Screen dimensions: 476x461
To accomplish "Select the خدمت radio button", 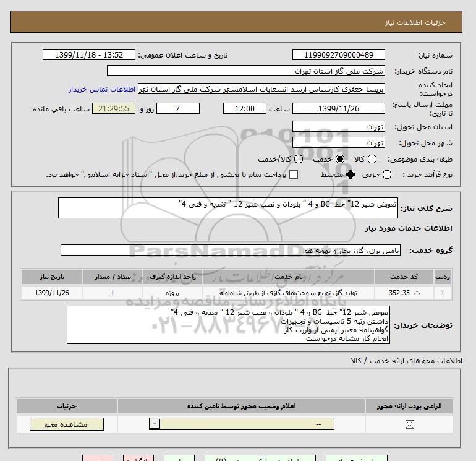I will tap(340, 159).
